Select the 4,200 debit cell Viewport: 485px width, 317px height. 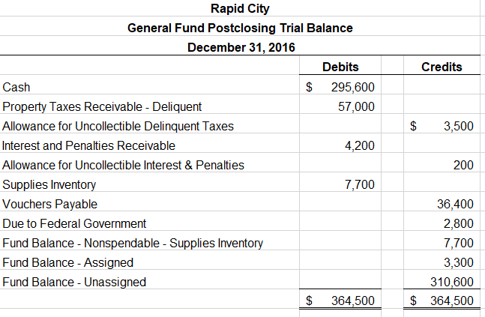[359, 145]
